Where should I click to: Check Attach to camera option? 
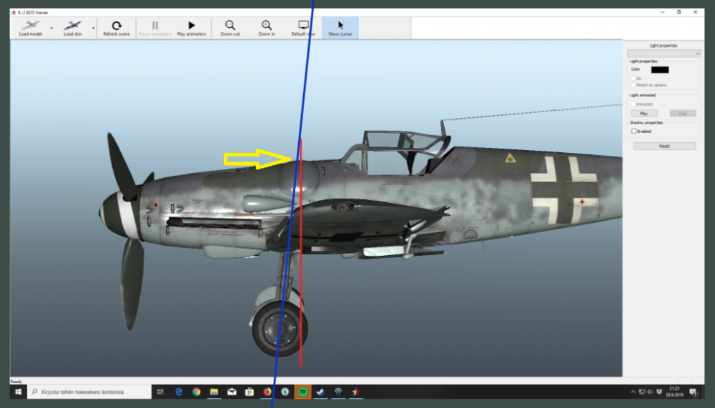(633, 85)
